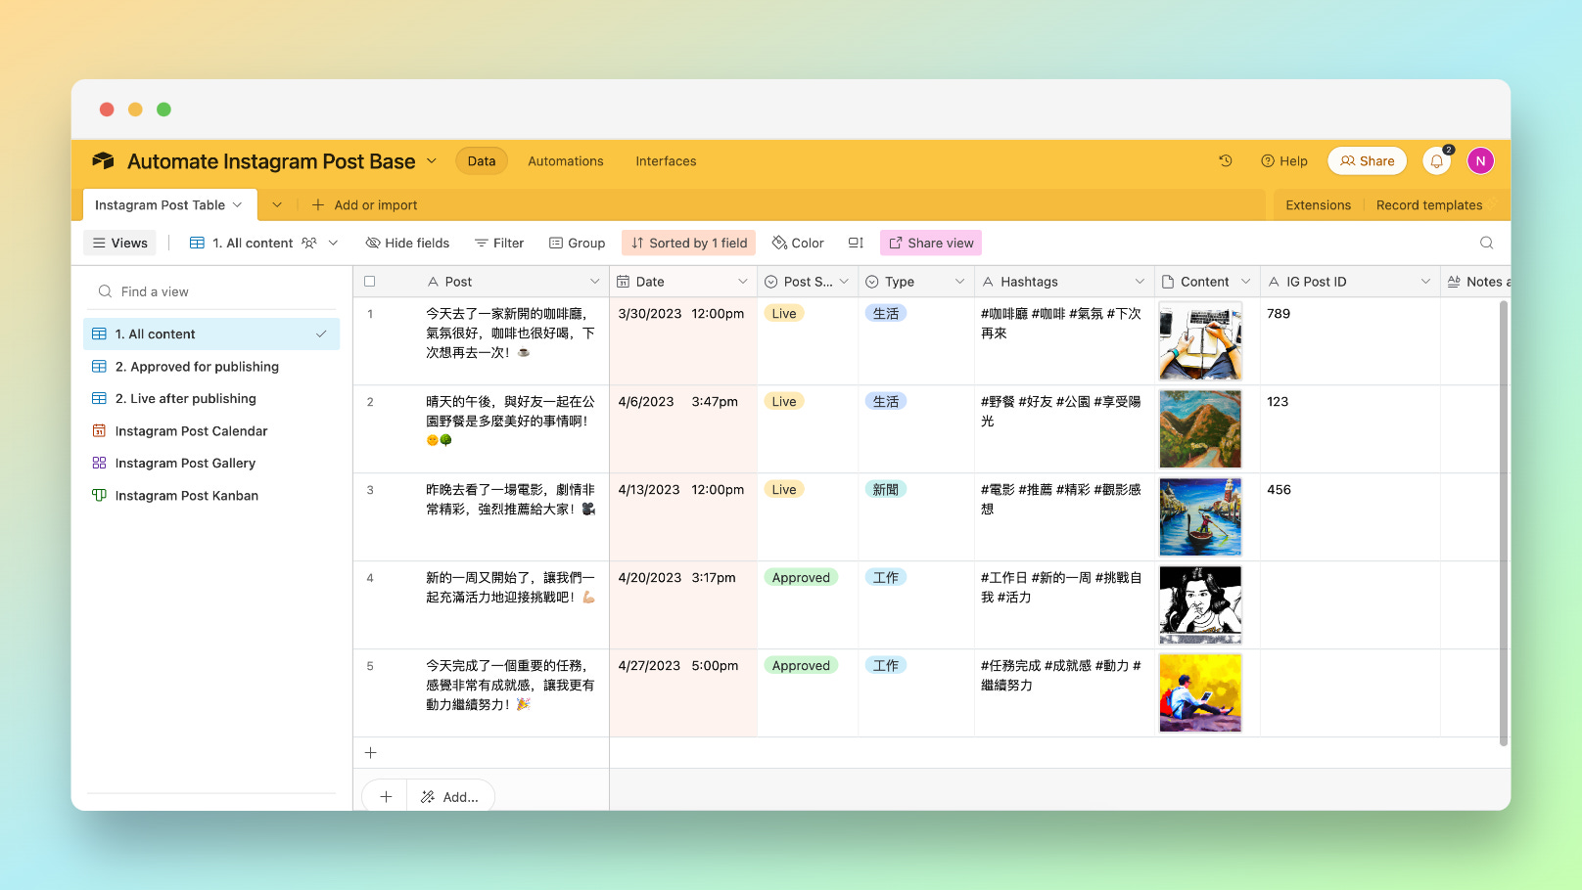Select '1. All content' view in sidebar
The height and width of the screenshot is (890, 1582).
pyautogui.click(x=211, y=334)
